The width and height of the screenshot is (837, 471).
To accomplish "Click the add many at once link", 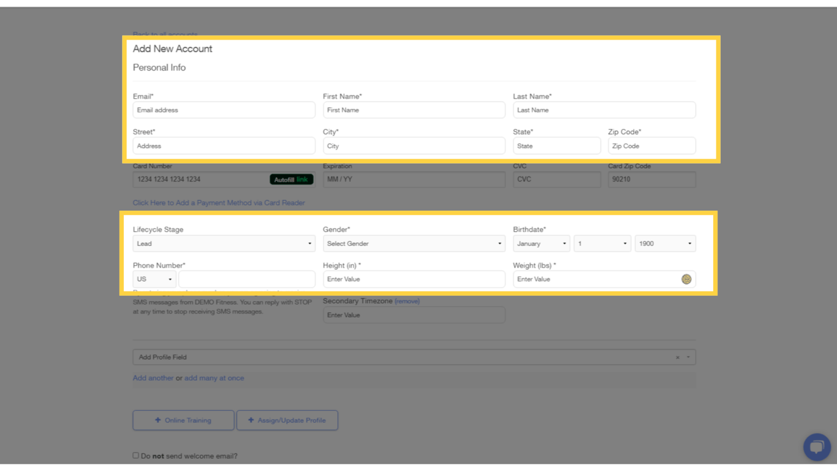I will (x=214, y=378).
